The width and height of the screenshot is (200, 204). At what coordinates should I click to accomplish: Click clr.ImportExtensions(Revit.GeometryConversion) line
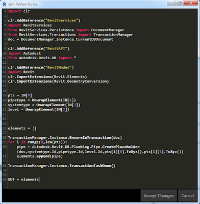tap(58, 82)
